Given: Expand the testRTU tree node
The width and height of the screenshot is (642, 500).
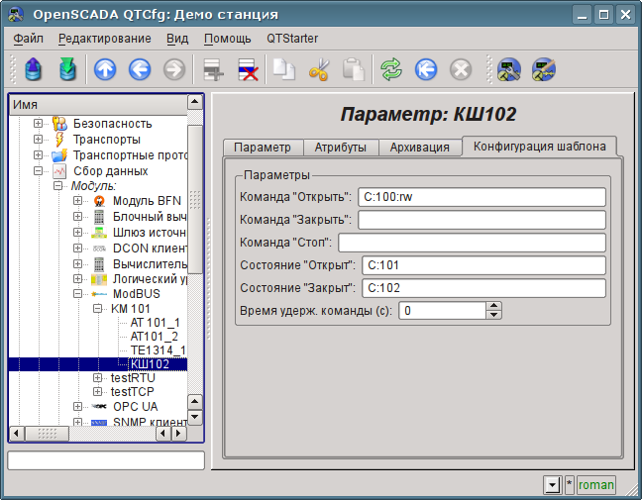Looking at the screenshot, I should click(97, 378).
